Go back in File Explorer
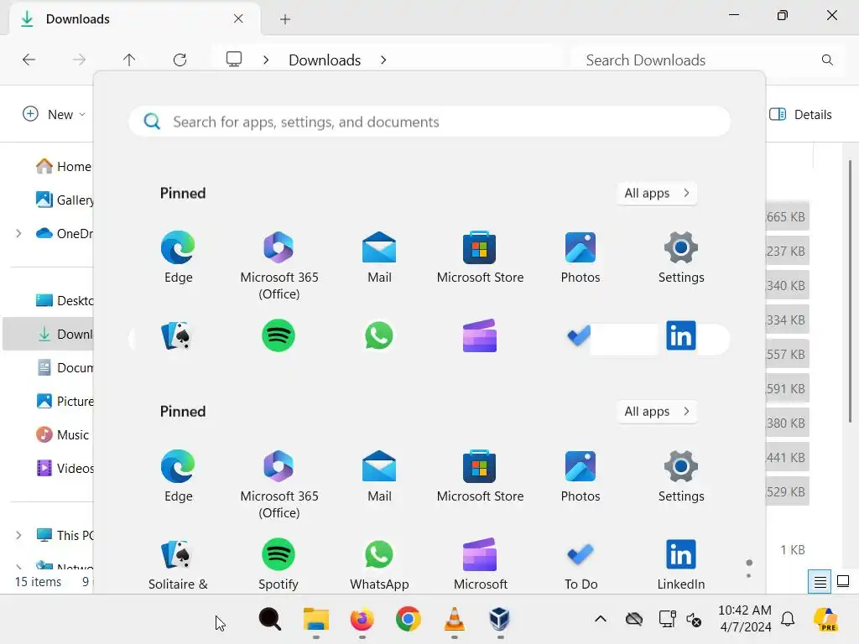Image resolution: width=859 pixels, height=644 pixels. [x=29, y=60]
